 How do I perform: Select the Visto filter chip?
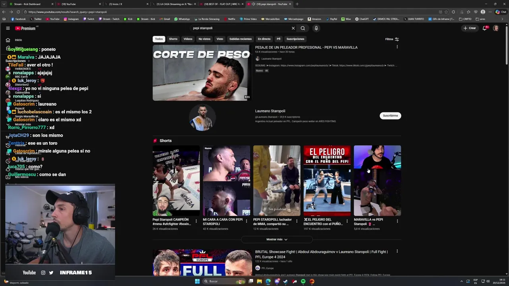coord(220,39)
